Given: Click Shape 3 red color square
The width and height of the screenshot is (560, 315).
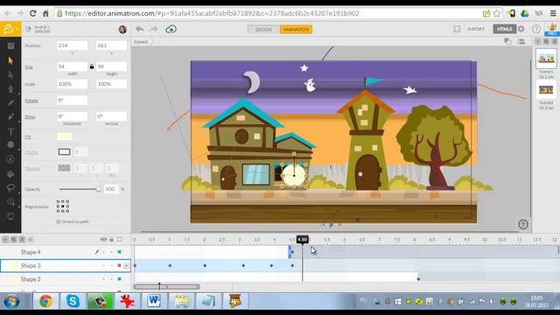Looking at the screenshot, I should click(120, 266).
